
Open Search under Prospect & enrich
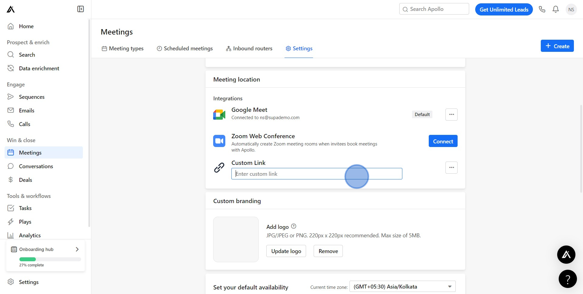pos(44,55)
